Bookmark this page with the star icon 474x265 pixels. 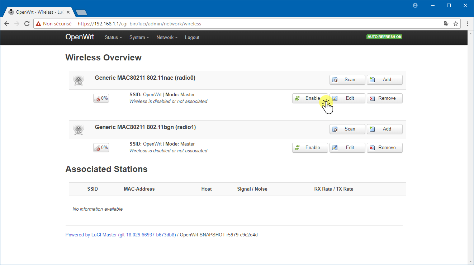pyautogui.click(x=456, y=24)
